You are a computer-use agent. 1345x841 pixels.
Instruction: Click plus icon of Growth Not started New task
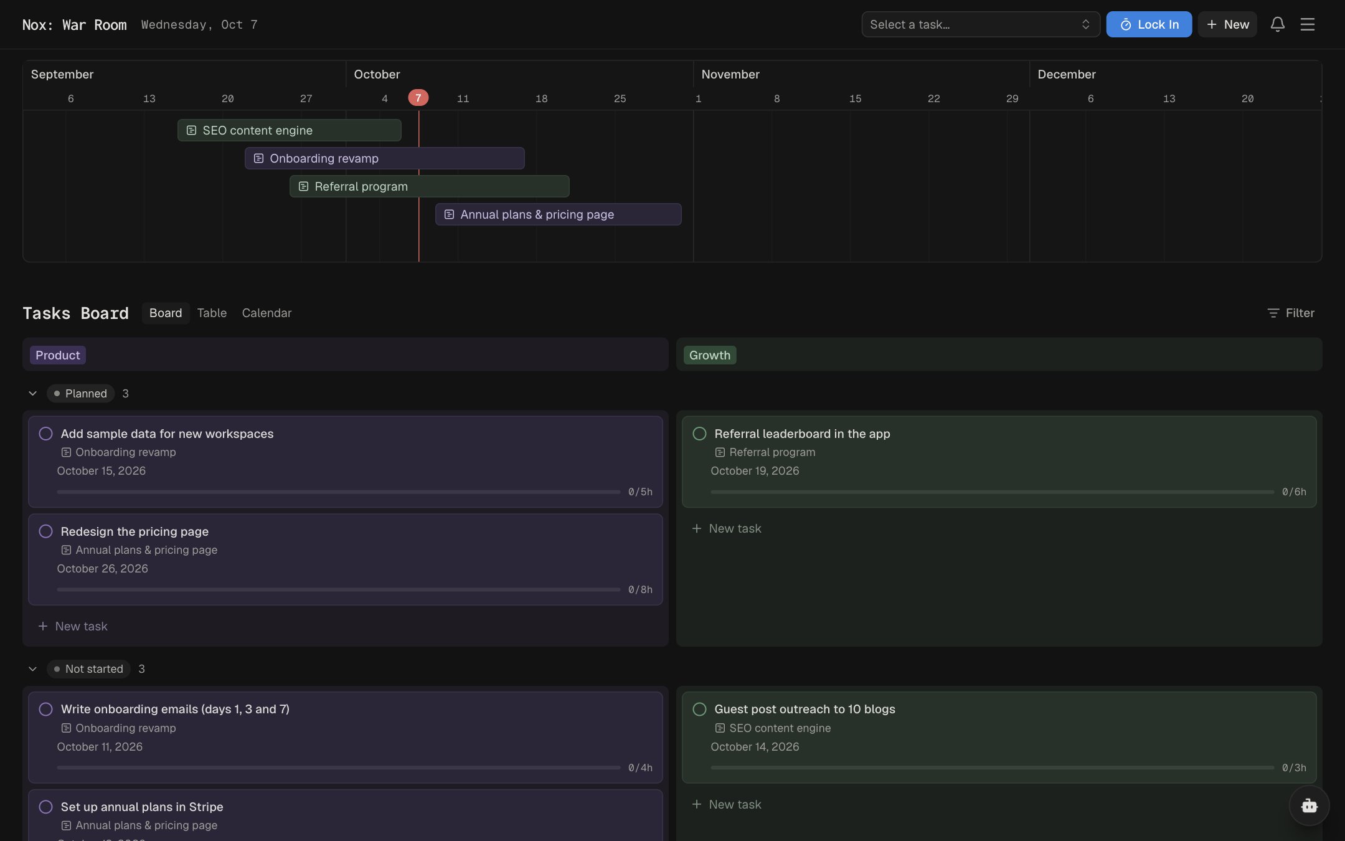[697, 804]
